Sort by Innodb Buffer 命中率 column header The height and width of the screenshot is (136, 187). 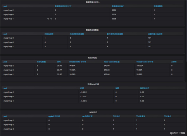[78, 62]
